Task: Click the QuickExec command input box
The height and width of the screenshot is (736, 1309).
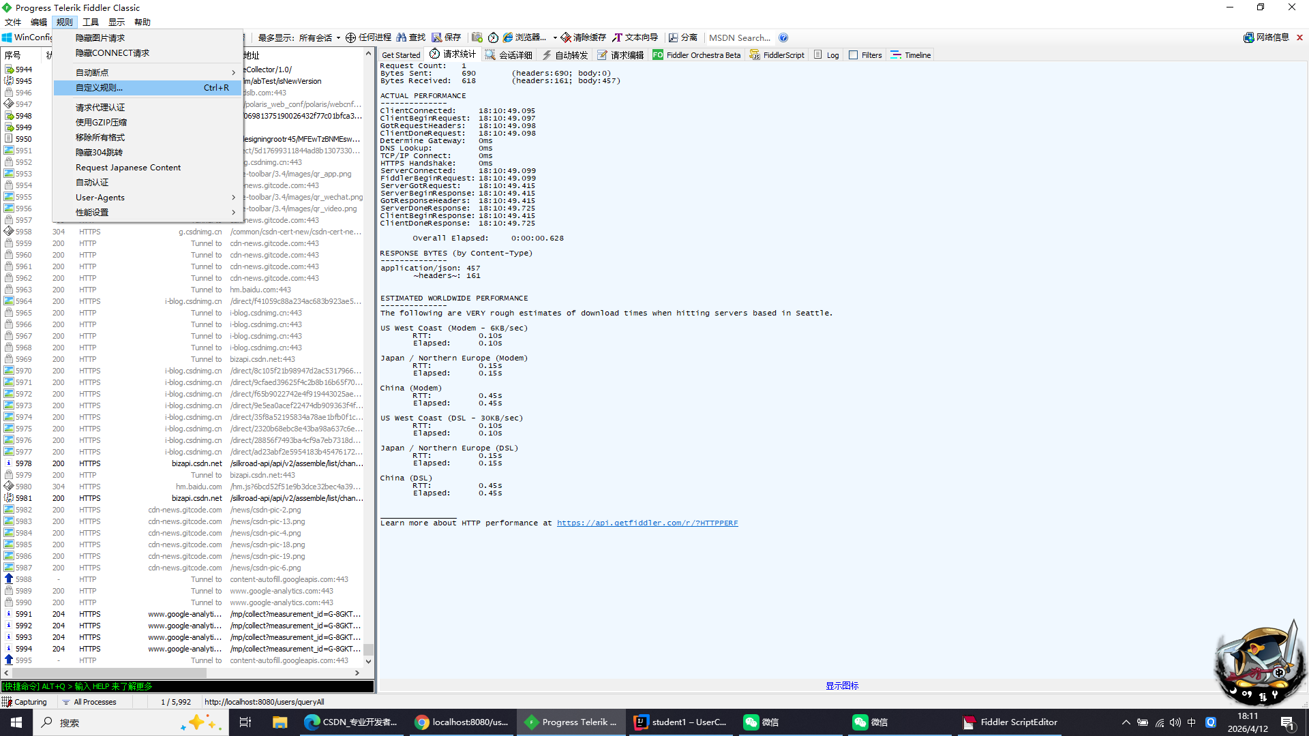Action: pos(187,687)
